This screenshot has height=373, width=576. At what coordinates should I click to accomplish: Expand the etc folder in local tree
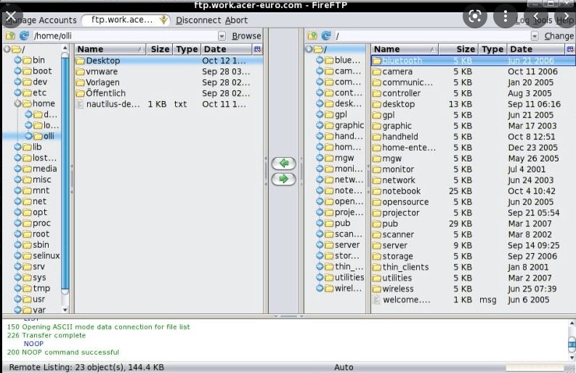17,92
